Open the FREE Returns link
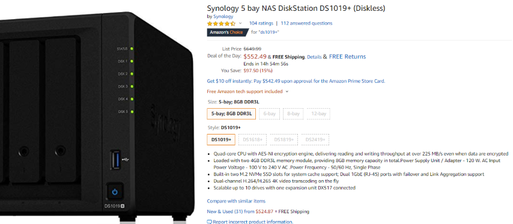The width and height of the screenshot is (513, 224). tap(347, 56)
